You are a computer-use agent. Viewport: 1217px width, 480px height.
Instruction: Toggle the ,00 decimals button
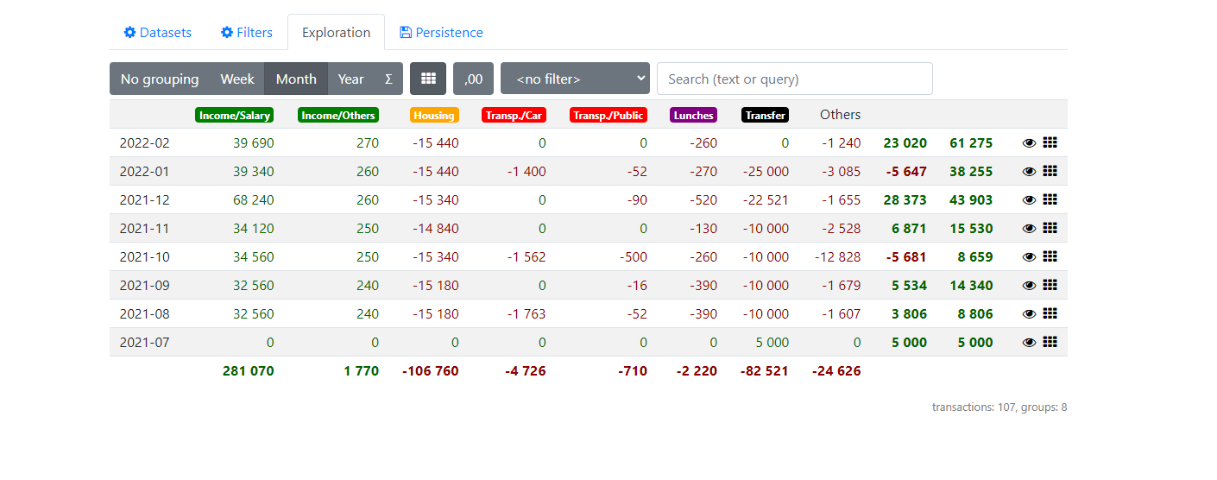coord(473,79)
